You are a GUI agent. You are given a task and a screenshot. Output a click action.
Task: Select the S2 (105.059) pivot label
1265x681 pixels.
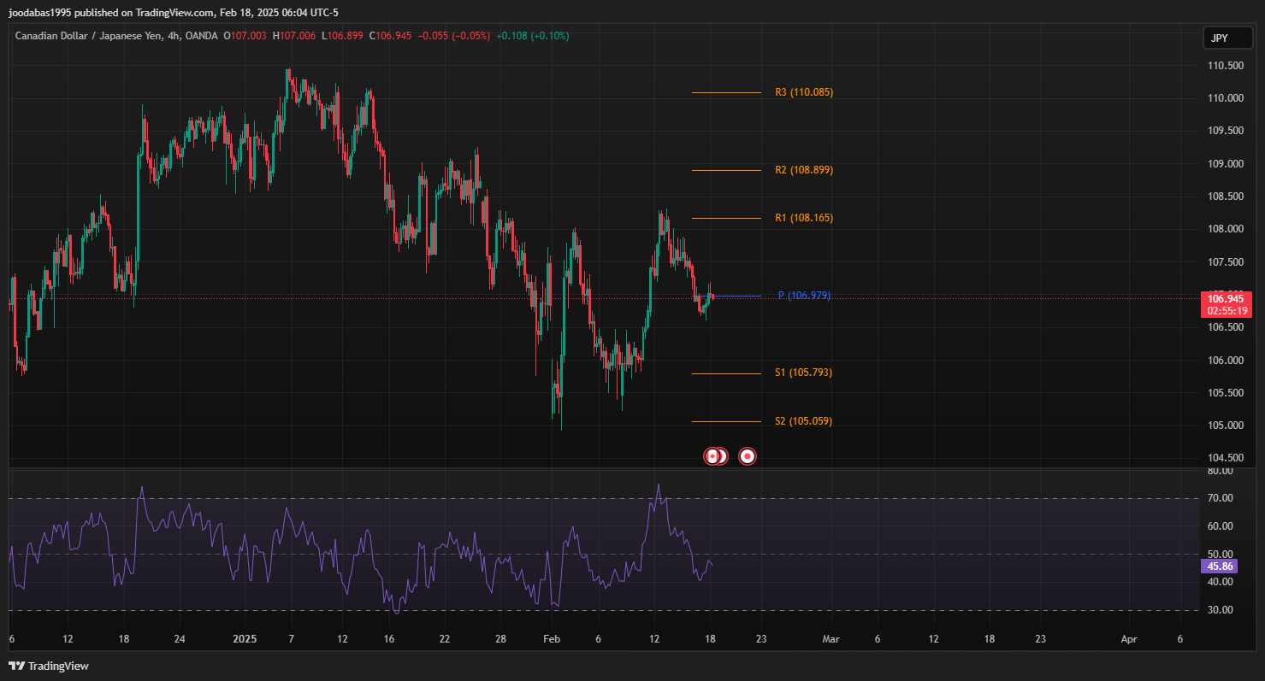click(803, 421)
